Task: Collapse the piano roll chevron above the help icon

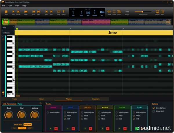Action: (x=2, y=36)
